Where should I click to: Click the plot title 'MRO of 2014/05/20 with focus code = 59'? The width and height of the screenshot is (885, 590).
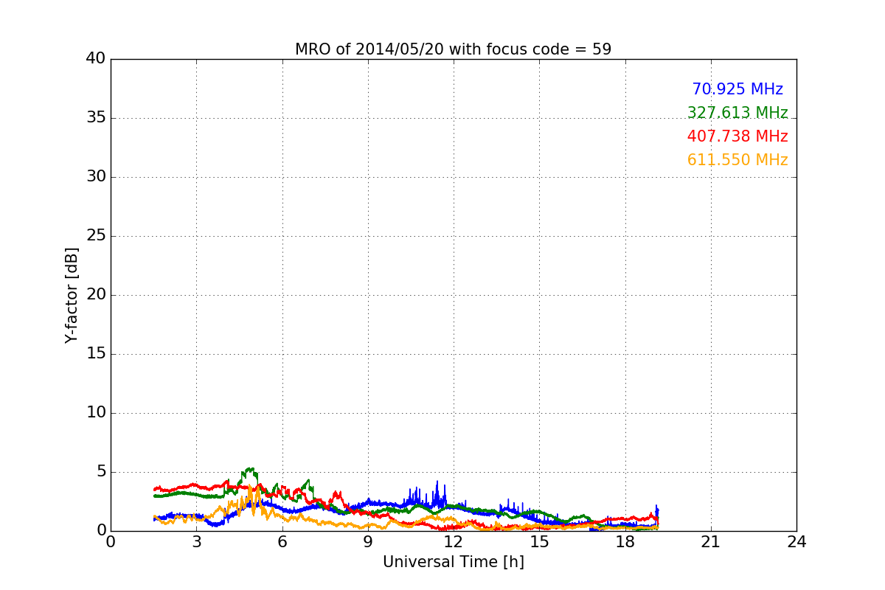(453, 49)
